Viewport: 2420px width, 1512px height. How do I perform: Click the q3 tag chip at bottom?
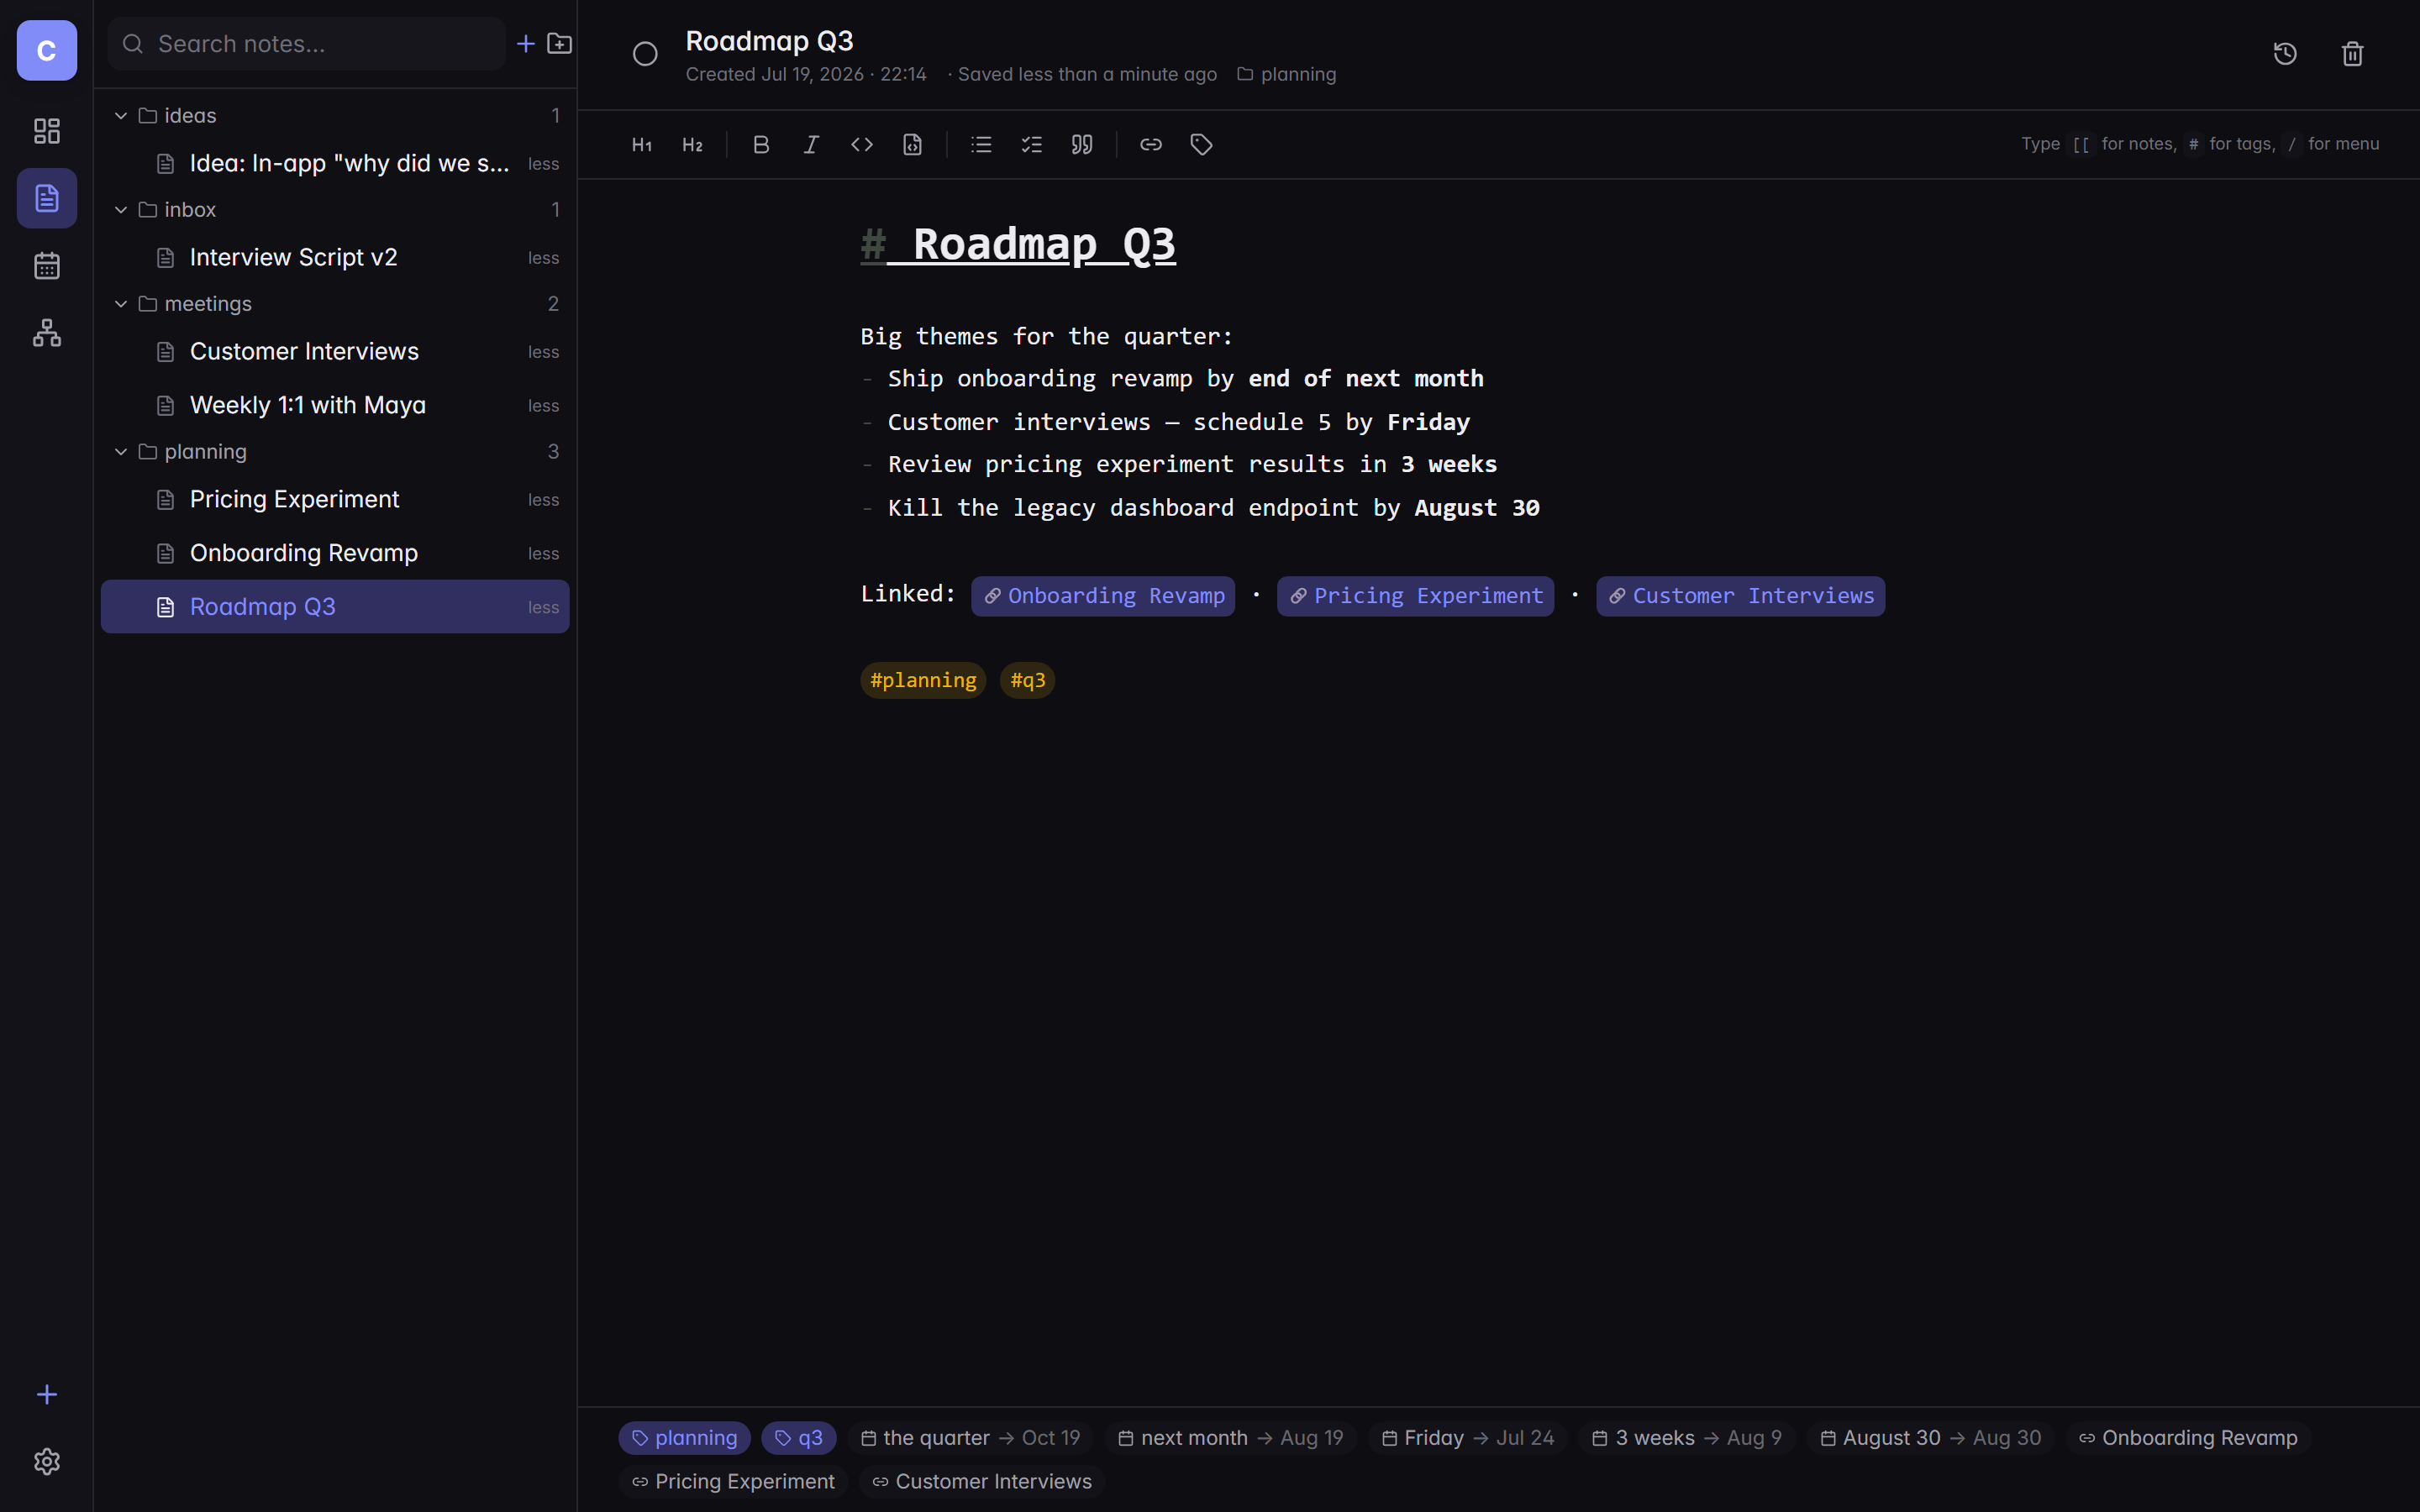pos(799,1438)
